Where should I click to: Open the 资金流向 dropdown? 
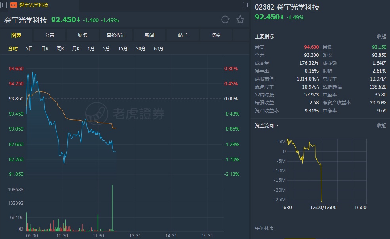click(267, 126)
